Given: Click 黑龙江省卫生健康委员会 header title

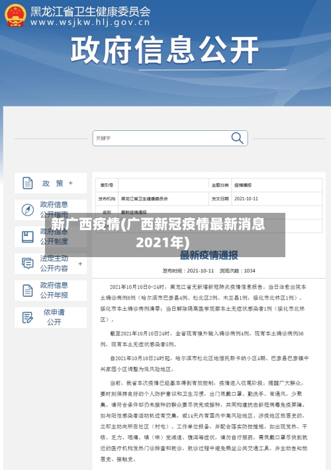Looking at the screenshot, I should click(x=90, y=11).
